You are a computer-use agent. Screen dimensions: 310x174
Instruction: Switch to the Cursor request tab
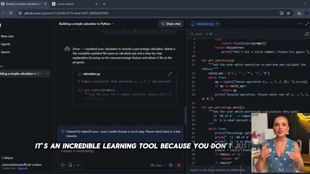click(75, 4)
